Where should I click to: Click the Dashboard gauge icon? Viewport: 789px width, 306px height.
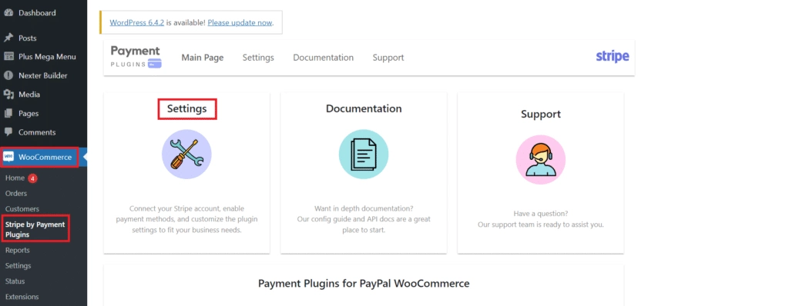(8, 13)
